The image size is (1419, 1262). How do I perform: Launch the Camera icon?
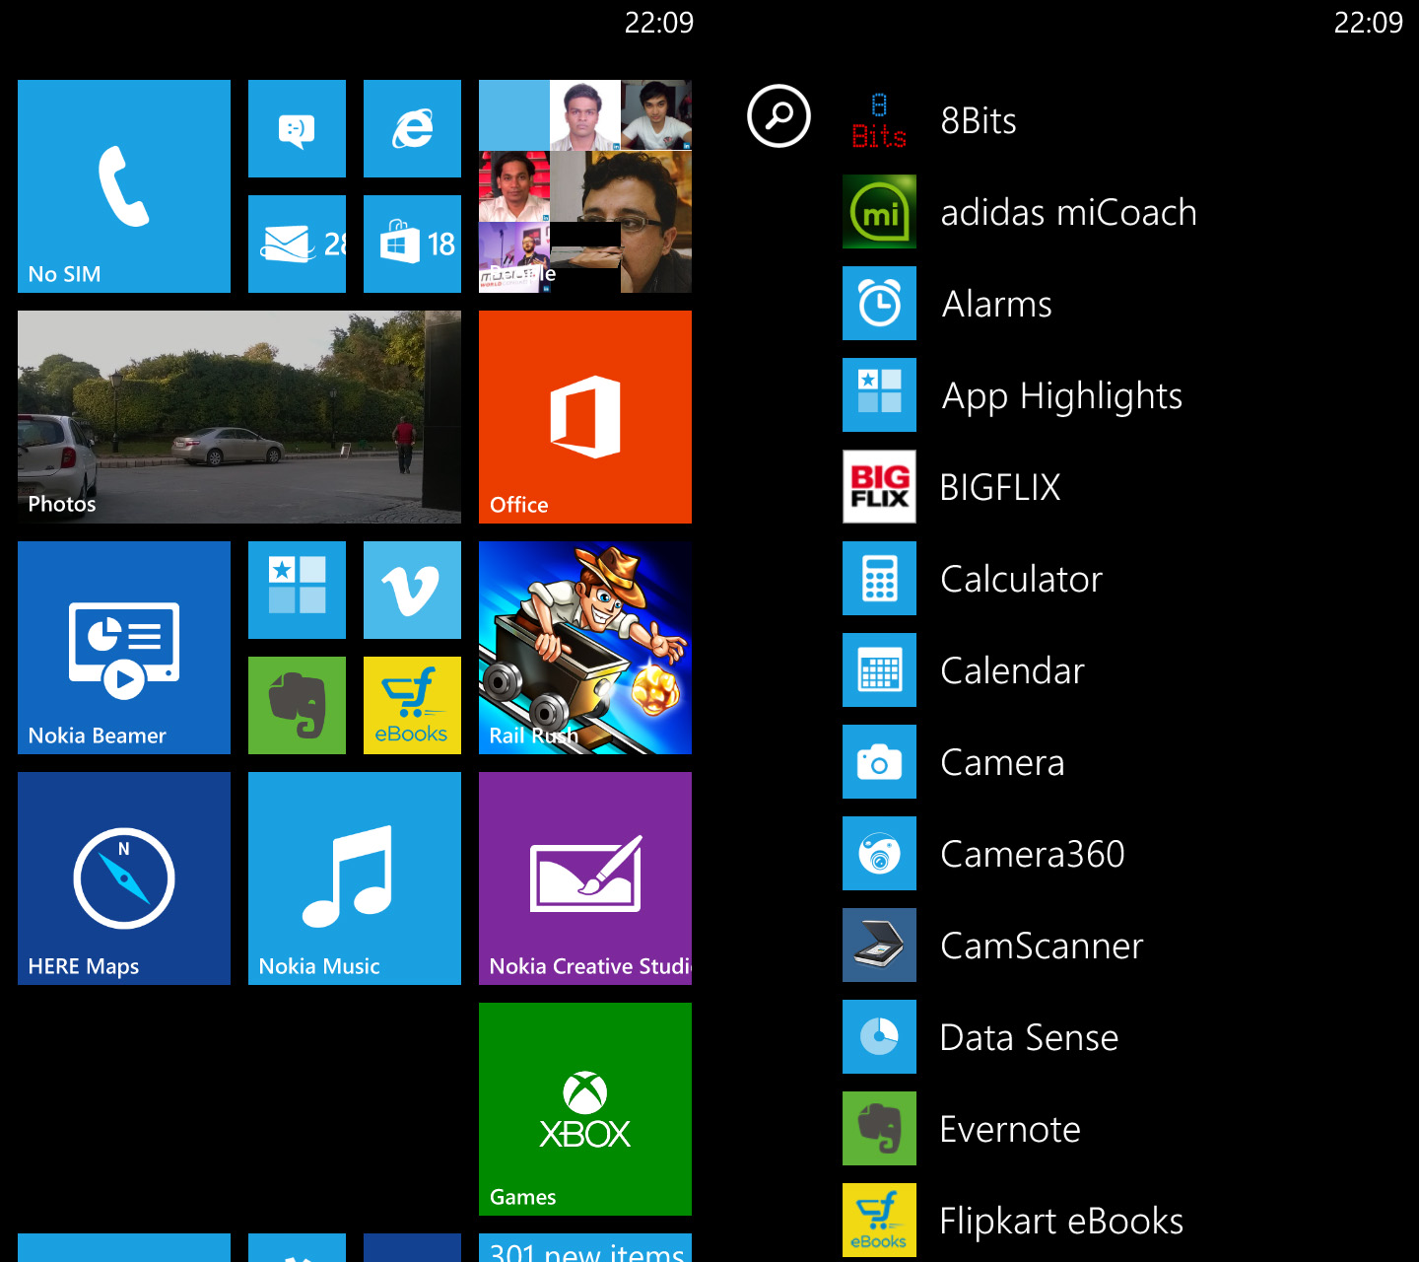[x=879, y=762]
